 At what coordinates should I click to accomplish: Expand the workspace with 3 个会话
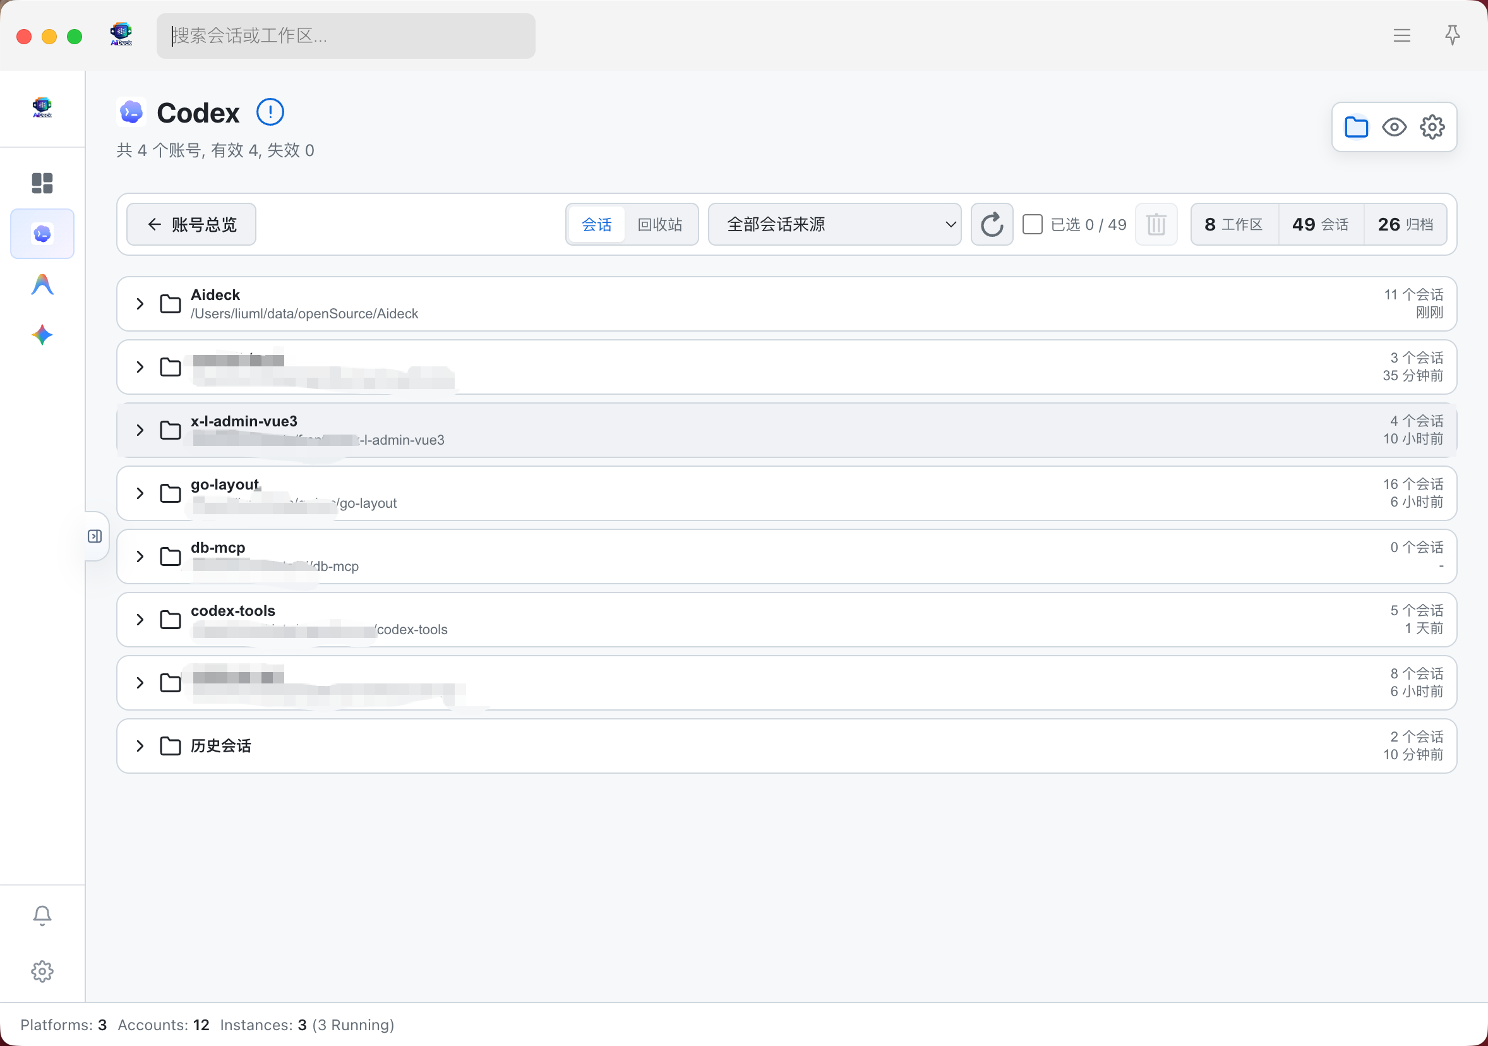(140, 367)
